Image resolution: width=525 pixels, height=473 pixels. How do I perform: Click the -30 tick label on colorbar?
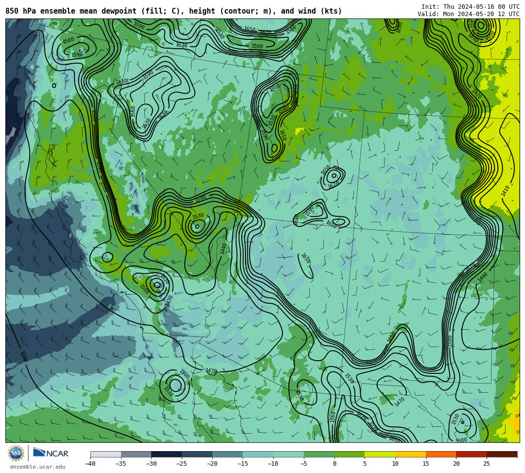pyautogui.click(x=151, y=464)
